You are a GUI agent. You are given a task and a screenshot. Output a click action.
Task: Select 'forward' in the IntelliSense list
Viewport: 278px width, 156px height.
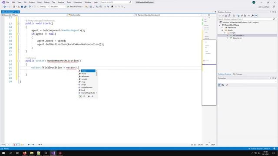click(87, 76)
